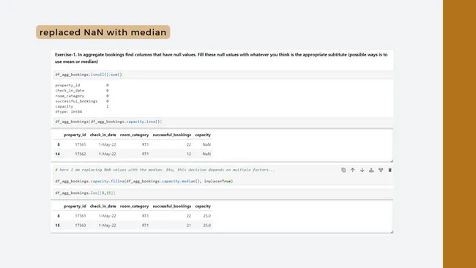Click first output table's resize handle
Screen dimensions: 476x268
tap(392, 160)
